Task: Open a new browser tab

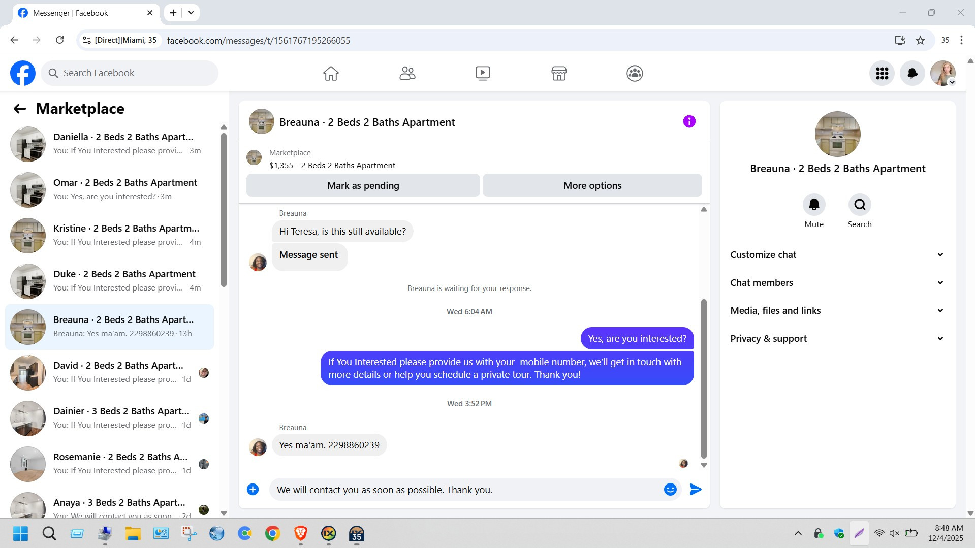Action: [x=173, y=13]
